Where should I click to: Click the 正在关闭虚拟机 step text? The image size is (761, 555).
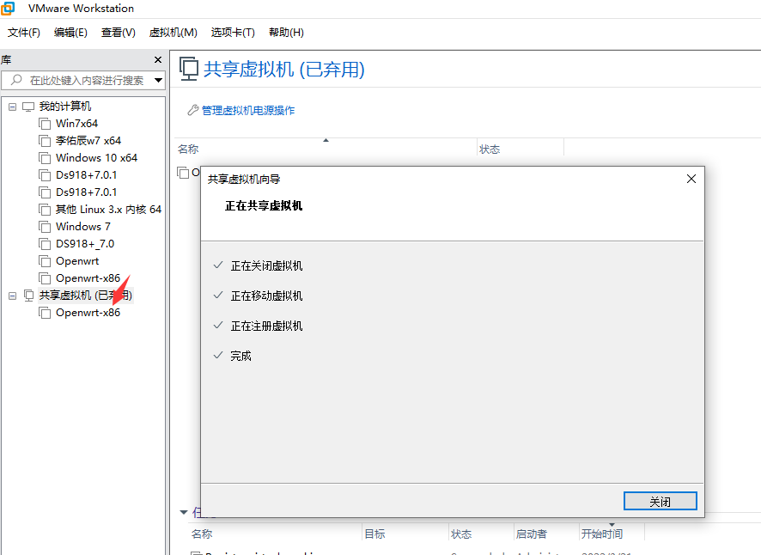266,266
